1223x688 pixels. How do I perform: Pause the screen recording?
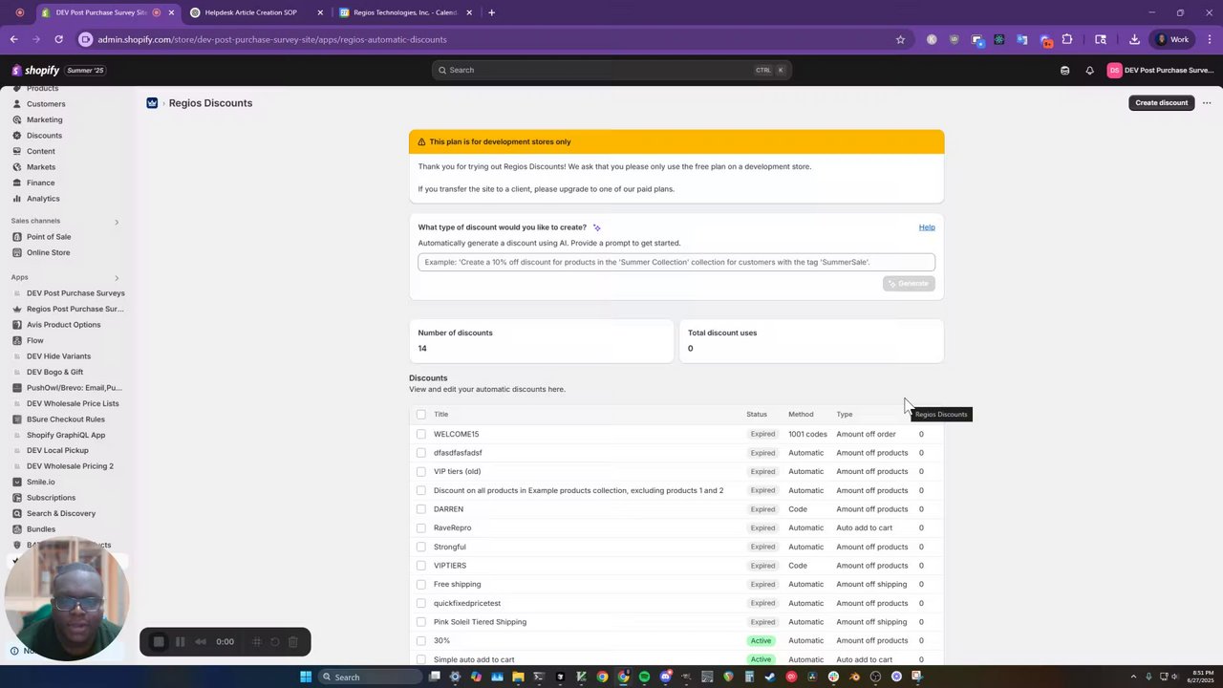click(x=180, y=642)
